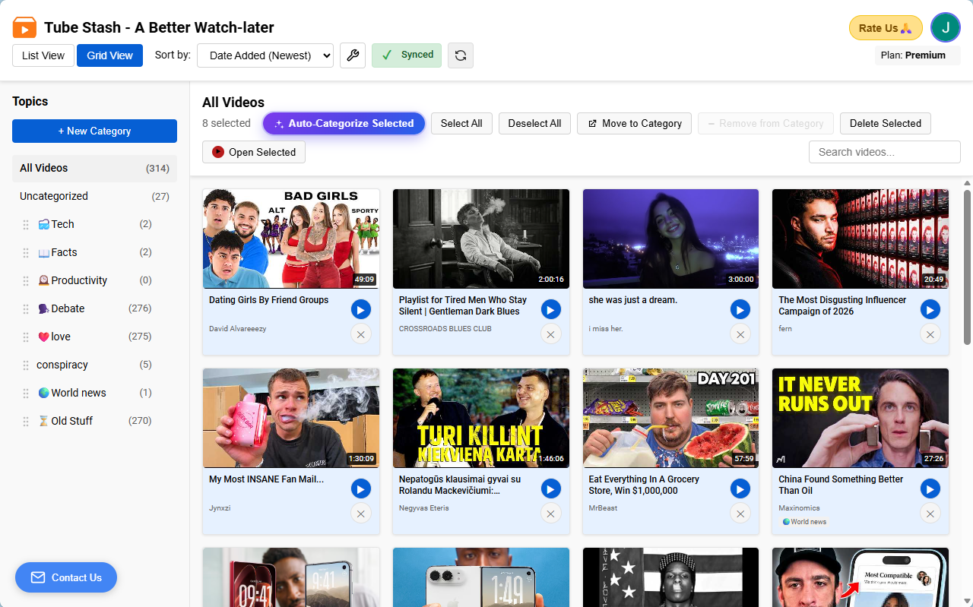This screenshot has width=973, height=607.
Task: Switch to Grid View
Action: tap(109, 55)
